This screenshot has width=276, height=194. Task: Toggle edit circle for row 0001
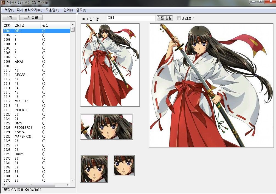(44, 31)
